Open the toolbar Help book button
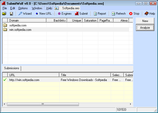The height and width of the screenshot is (113, 158). point(150,14)
